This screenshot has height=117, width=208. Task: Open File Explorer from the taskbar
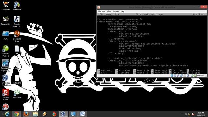(x=35, y=114)
